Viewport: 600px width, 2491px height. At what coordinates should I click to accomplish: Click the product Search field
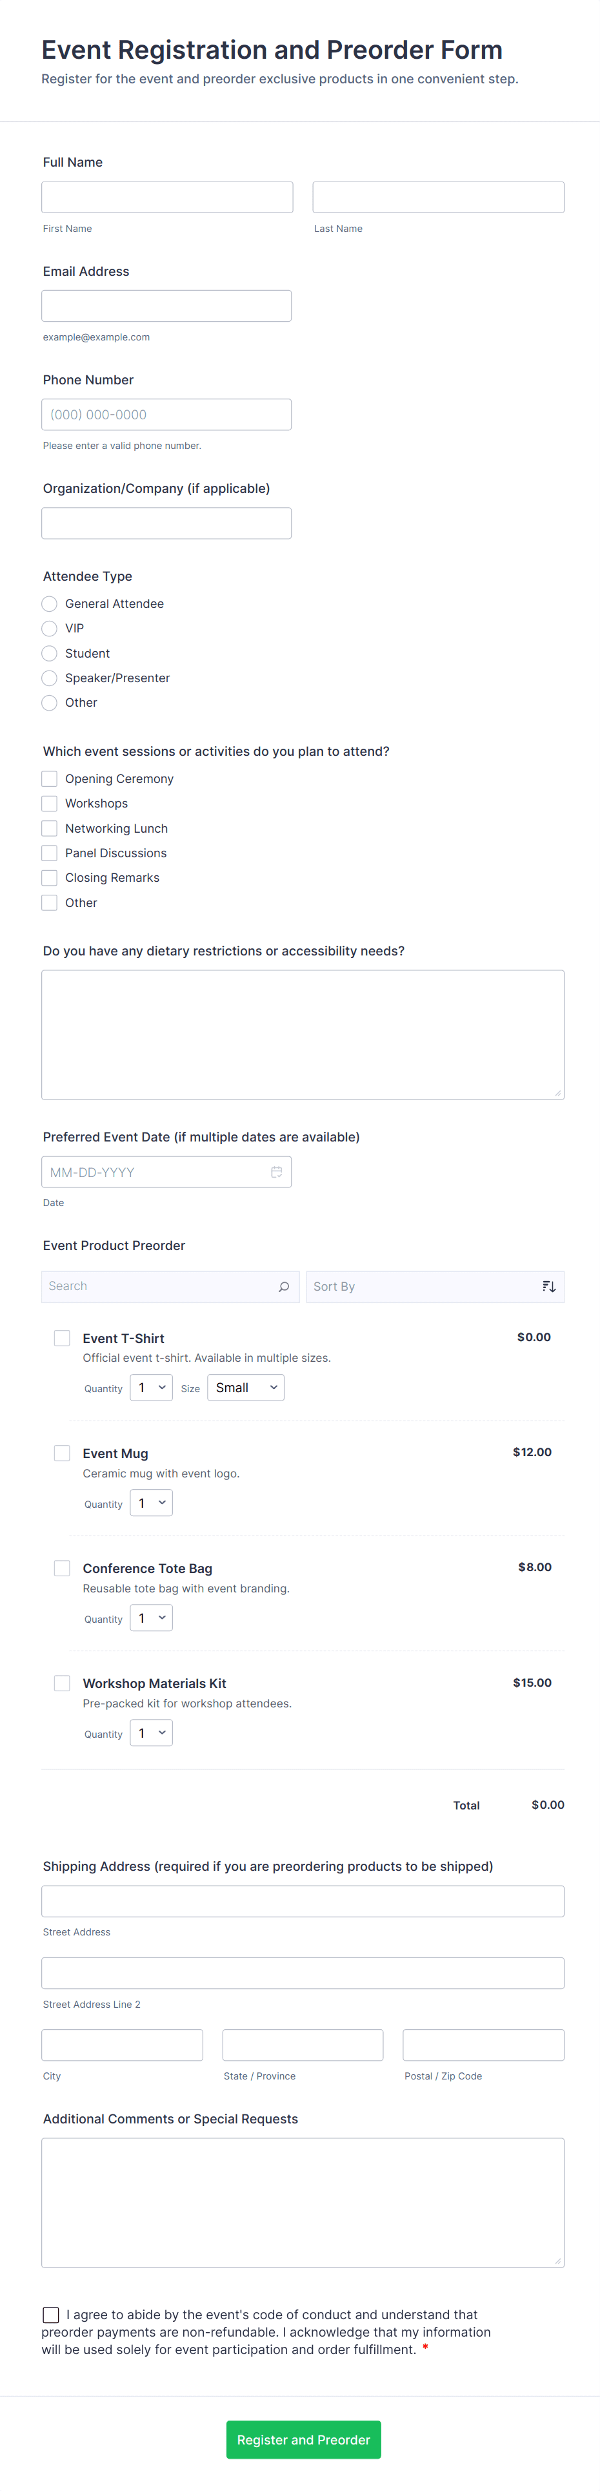click(x=155, y=1286)
